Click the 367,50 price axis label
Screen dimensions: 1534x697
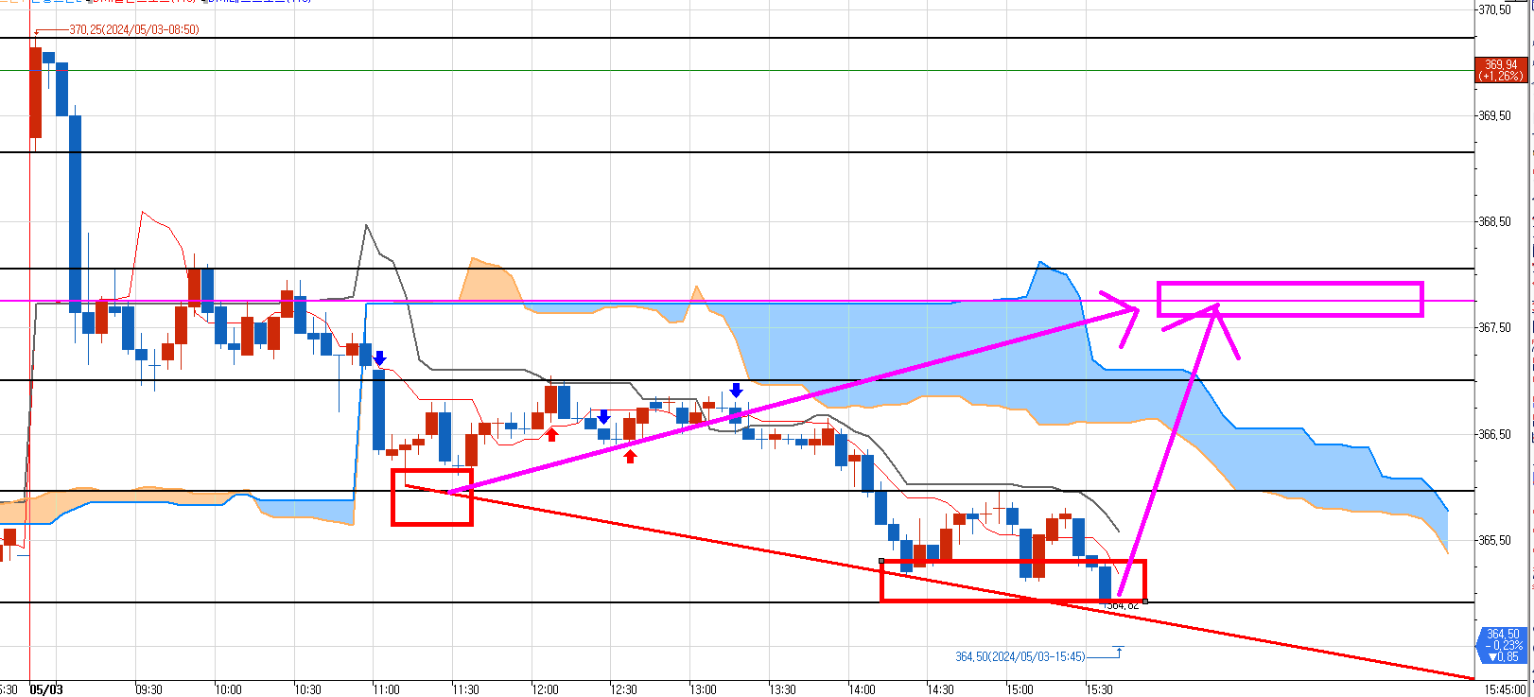pos(1495,327)
